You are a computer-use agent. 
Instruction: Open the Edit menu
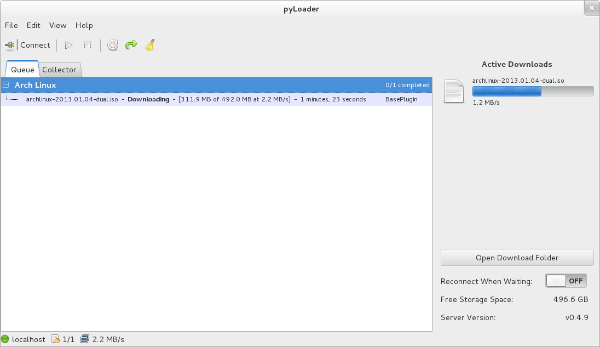[33, 25]
